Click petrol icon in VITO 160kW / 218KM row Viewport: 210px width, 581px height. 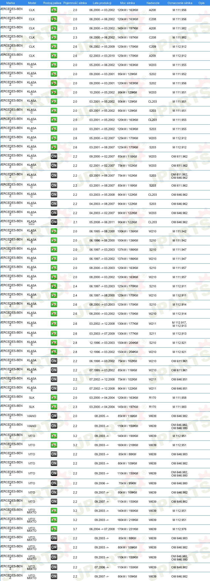click(x=54, y=445)
